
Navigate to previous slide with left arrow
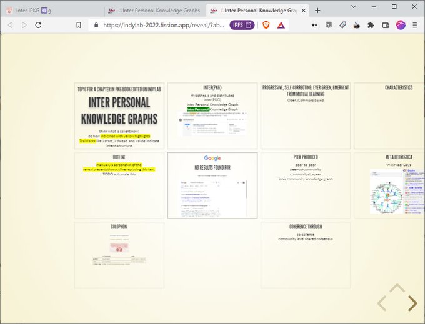(382, 303)
